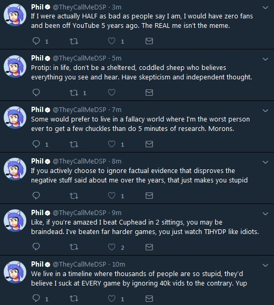Open the 8m timestamp link
The width and height of the screenshot is (274, 305).
point(117,161)
